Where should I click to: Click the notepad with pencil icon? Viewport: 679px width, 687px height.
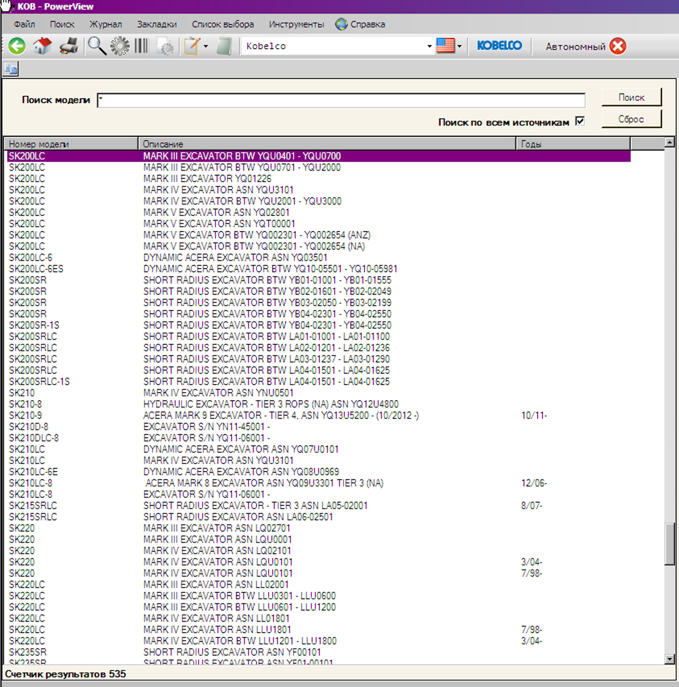192,46
